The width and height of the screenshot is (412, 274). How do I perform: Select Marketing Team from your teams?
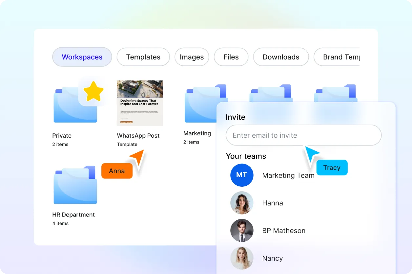[x=288, y=175]
